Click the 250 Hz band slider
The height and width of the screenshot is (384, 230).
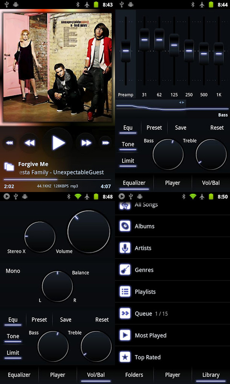[189, 51]
